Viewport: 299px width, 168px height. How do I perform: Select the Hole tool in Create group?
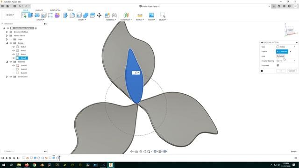point(43,15)
